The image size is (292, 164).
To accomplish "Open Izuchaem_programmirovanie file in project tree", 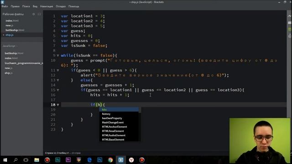I will [24, 63].
